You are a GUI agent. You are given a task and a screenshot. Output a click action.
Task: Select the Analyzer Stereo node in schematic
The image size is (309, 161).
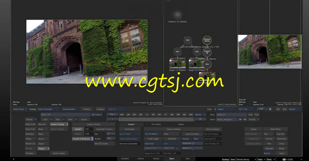[207, 40]
